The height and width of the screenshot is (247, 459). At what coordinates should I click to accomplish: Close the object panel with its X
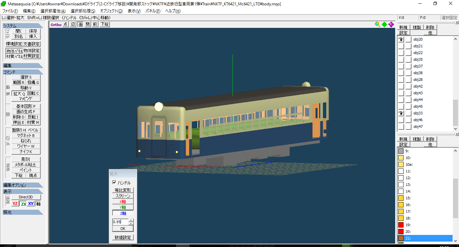point(457,22)
